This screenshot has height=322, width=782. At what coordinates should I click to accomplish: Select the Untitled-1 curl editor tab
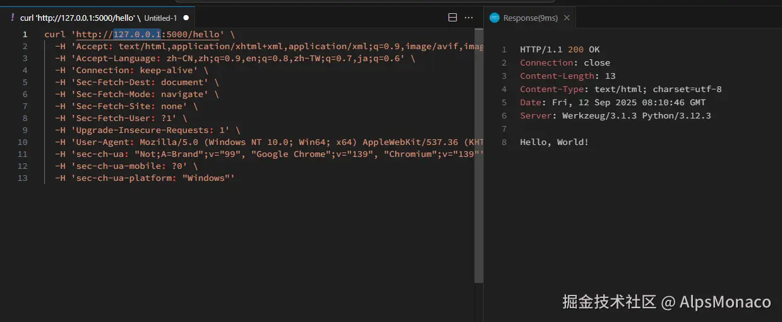[97, 18]
